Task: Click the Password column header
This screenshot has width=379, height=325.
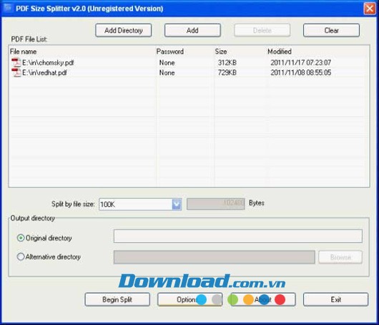Action: tap(170, 52)
